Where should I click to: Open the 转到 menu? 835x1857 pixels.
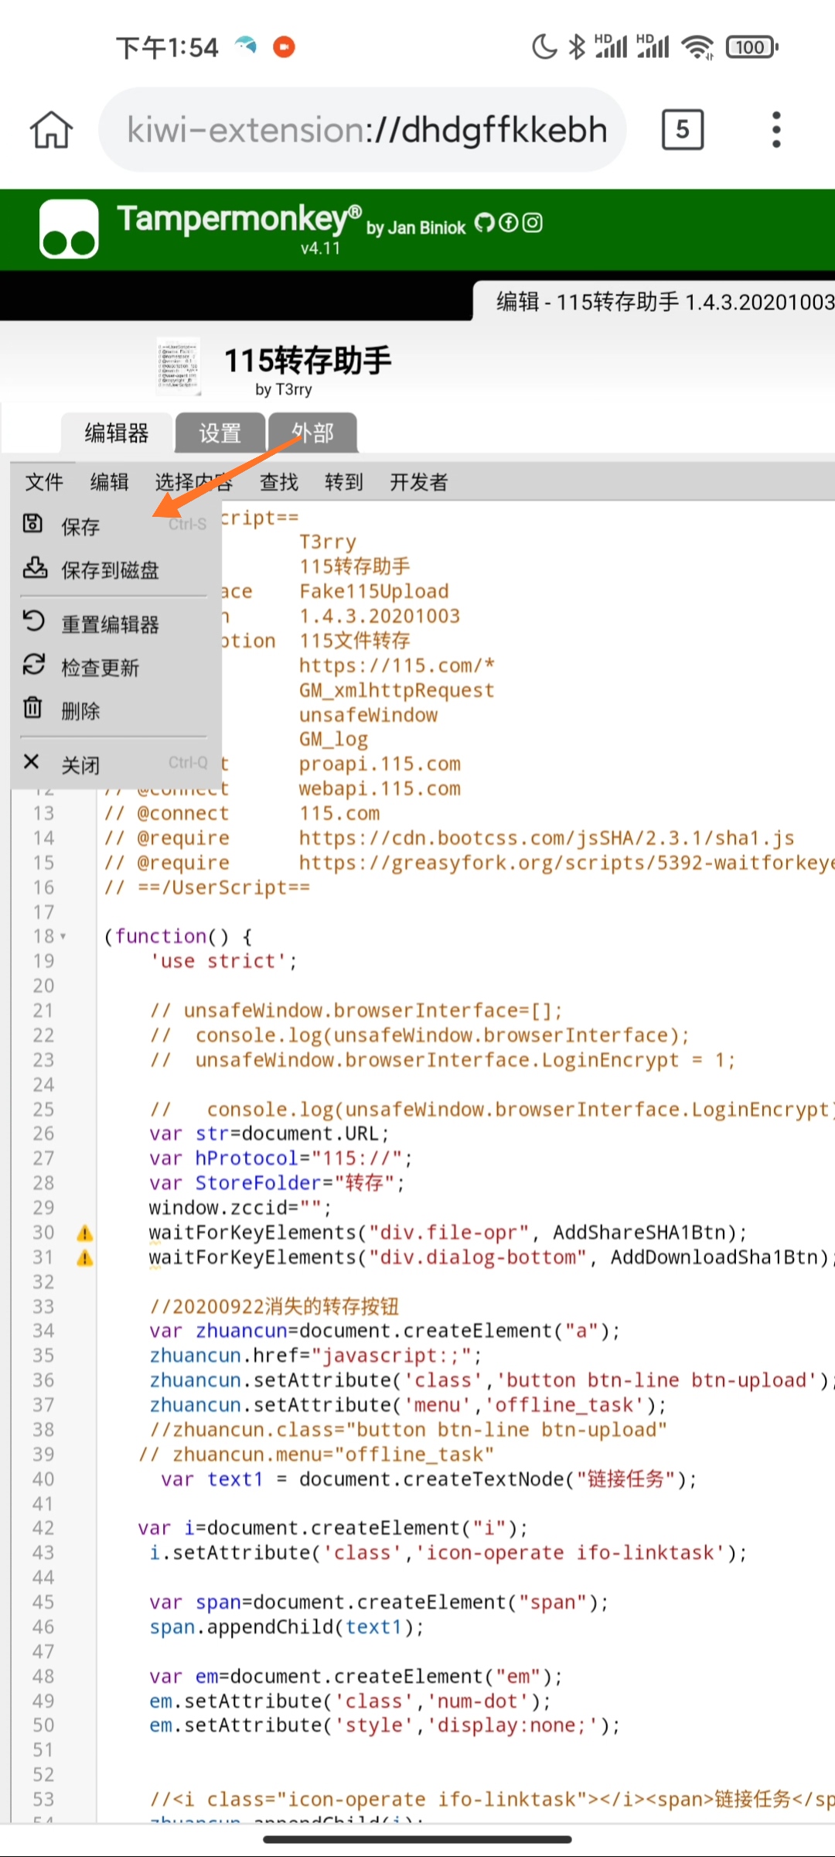344,482
